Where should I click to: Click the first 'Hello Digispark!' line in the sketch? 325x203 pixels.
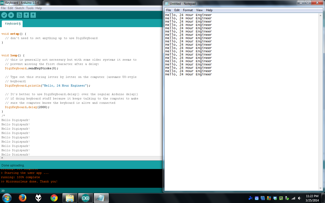point(15,120)
